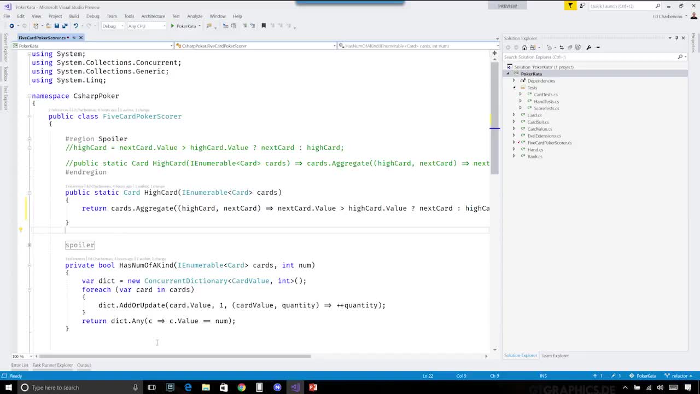
Task: Click the Save All toolbar icon
Action: click(65, 26)
